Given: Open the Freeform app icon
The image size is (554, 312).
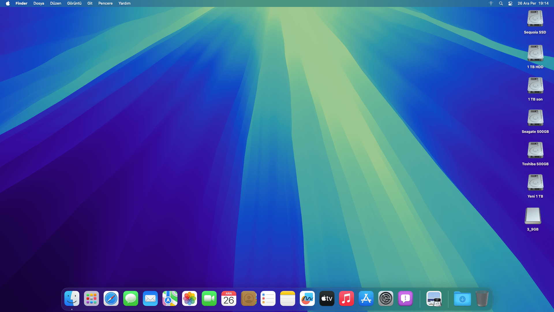Looking at the screenshot, I should pyautogui.click(x=307, y=298).
